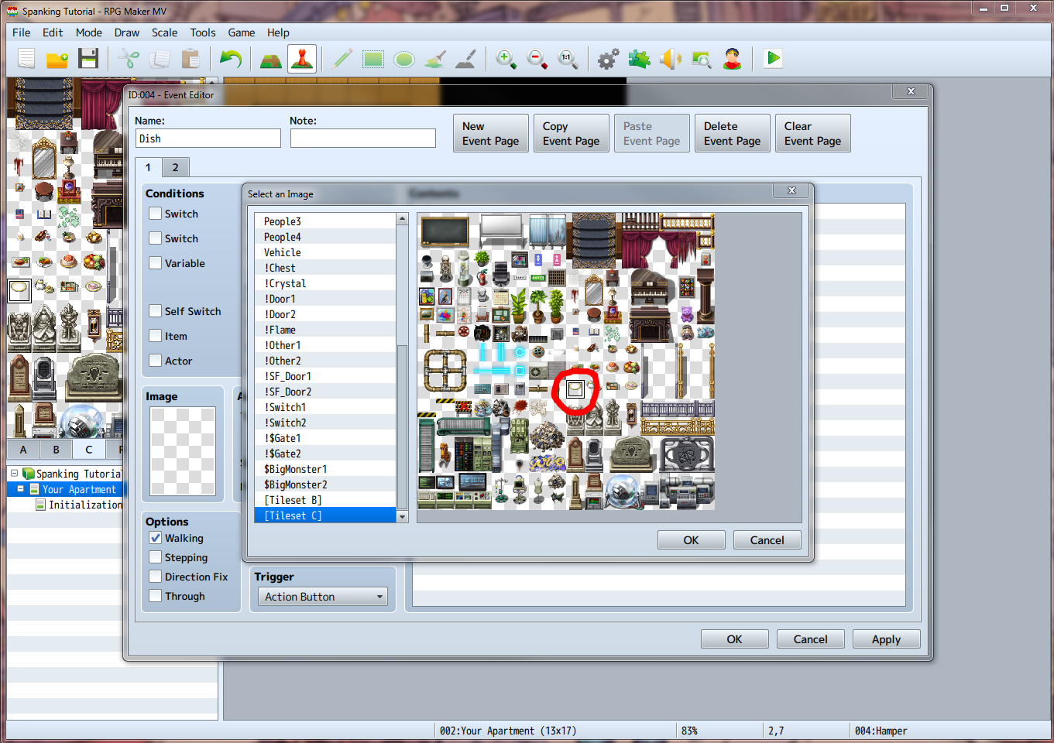Open the Trigger Action Button dropdown

[322, 597]
